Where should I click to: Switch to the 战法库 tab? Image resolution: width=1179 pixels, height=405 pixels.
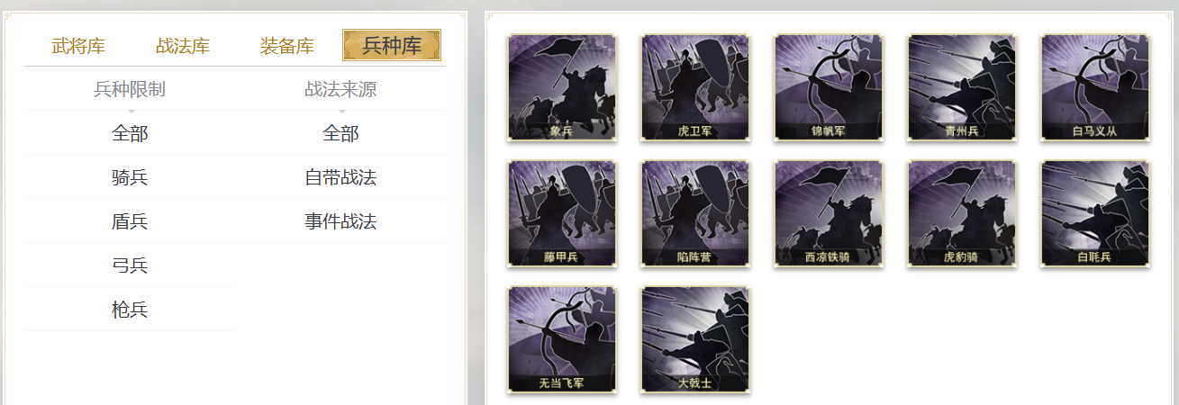point(183,46)
